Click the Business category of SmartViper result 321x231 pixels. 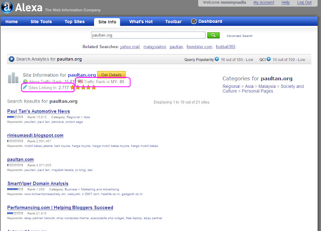tap(71, 189)
